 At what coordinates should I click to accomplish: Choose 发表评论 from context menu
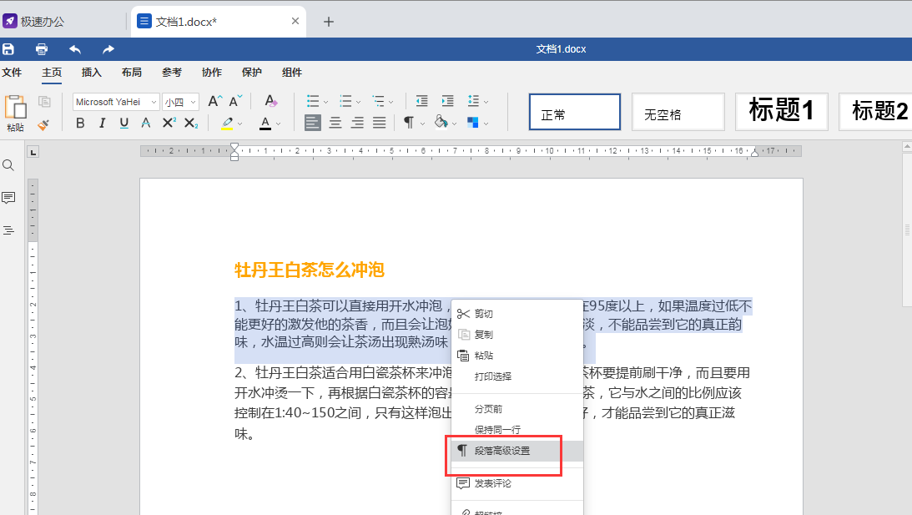517,483
